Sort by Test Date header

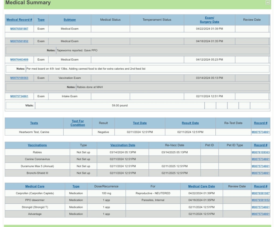(x=140, y=123)
